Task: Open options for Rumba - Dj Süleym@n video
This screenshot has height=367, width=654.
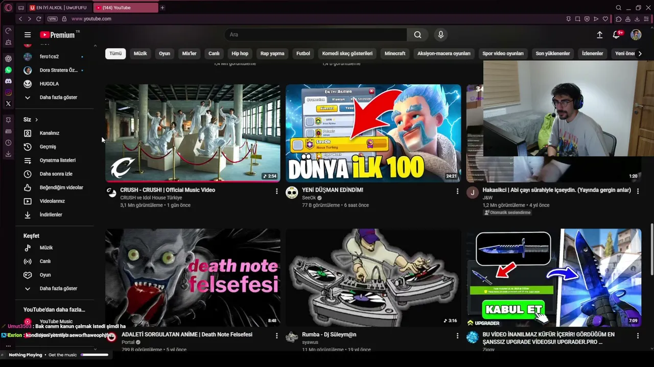Action: (457, 336)
